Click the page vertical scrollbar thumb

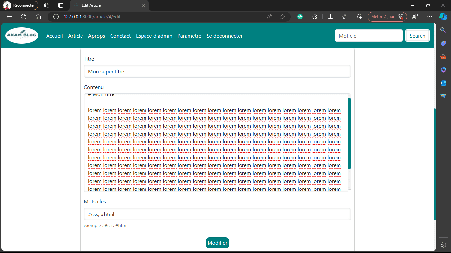435,164
